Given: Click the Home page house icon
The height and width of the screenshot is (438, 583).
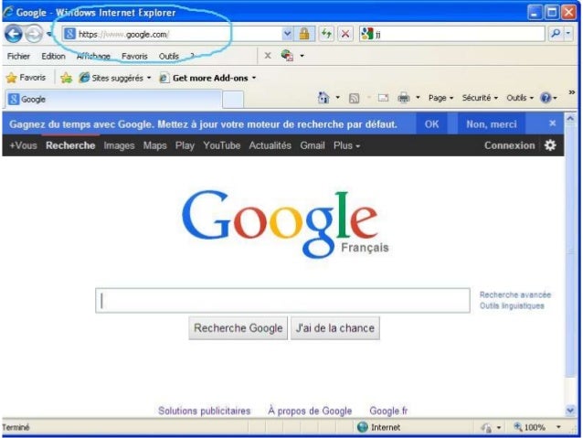Looking at the screenshot, I should click(x=323, y=98).
